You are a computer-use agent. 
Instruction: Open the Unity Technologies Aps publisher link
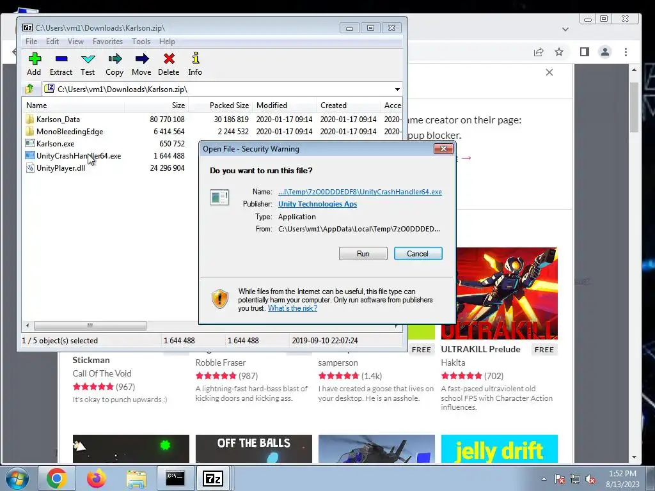(317, 204)
